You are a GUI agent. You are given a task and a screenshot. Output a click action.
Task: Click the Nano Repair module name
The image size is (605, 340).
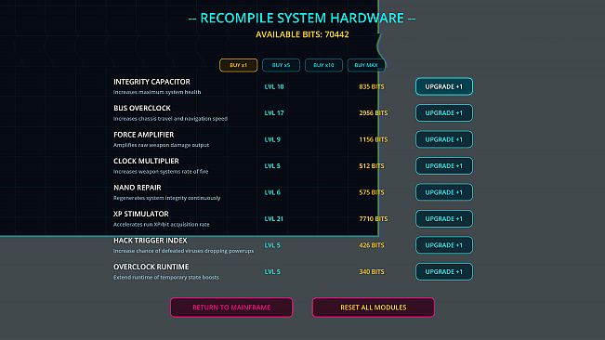138,188
